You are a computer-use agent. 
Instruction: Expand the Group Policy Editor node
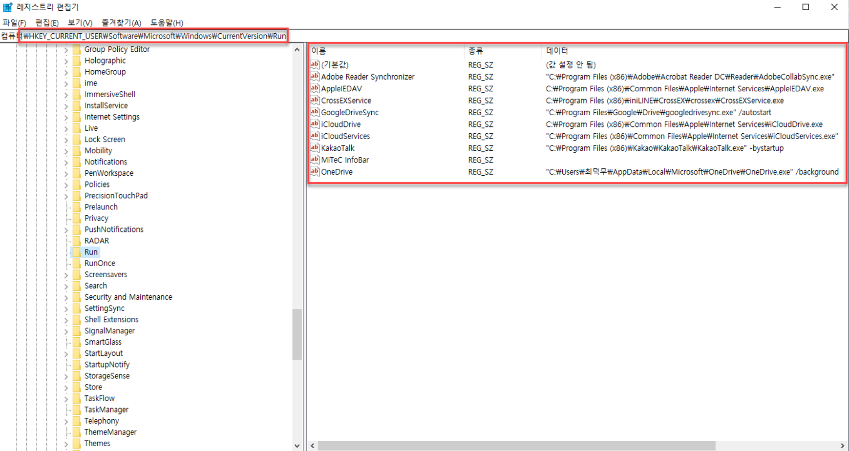click(x=66, y=50)
